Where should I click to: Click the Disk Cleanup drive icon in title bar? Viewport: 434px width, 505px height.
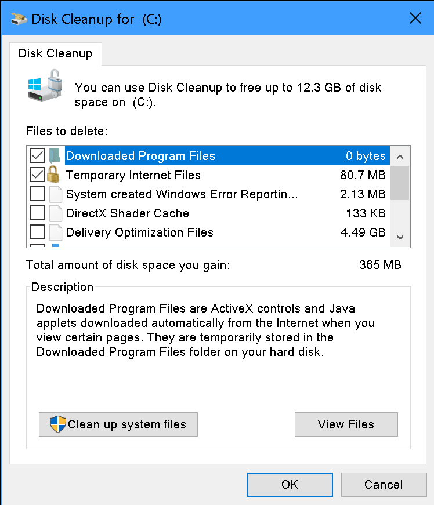pos(18,18)
